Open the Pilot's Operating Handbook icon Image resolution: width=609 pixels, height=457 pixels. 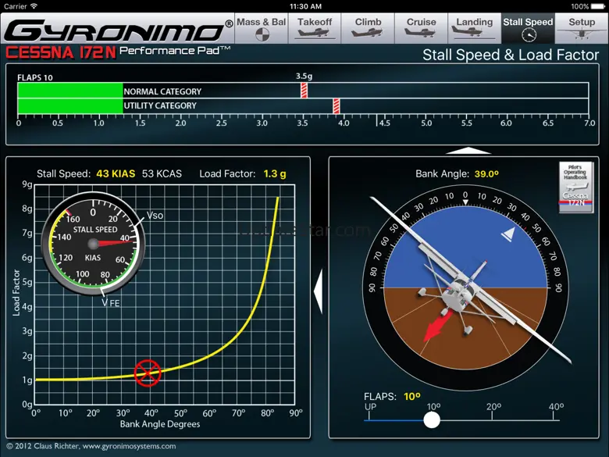click(x=577, y=187)
